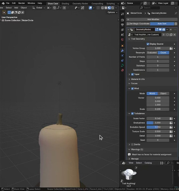Disable the Wind checkbox

tap(132, 89)
